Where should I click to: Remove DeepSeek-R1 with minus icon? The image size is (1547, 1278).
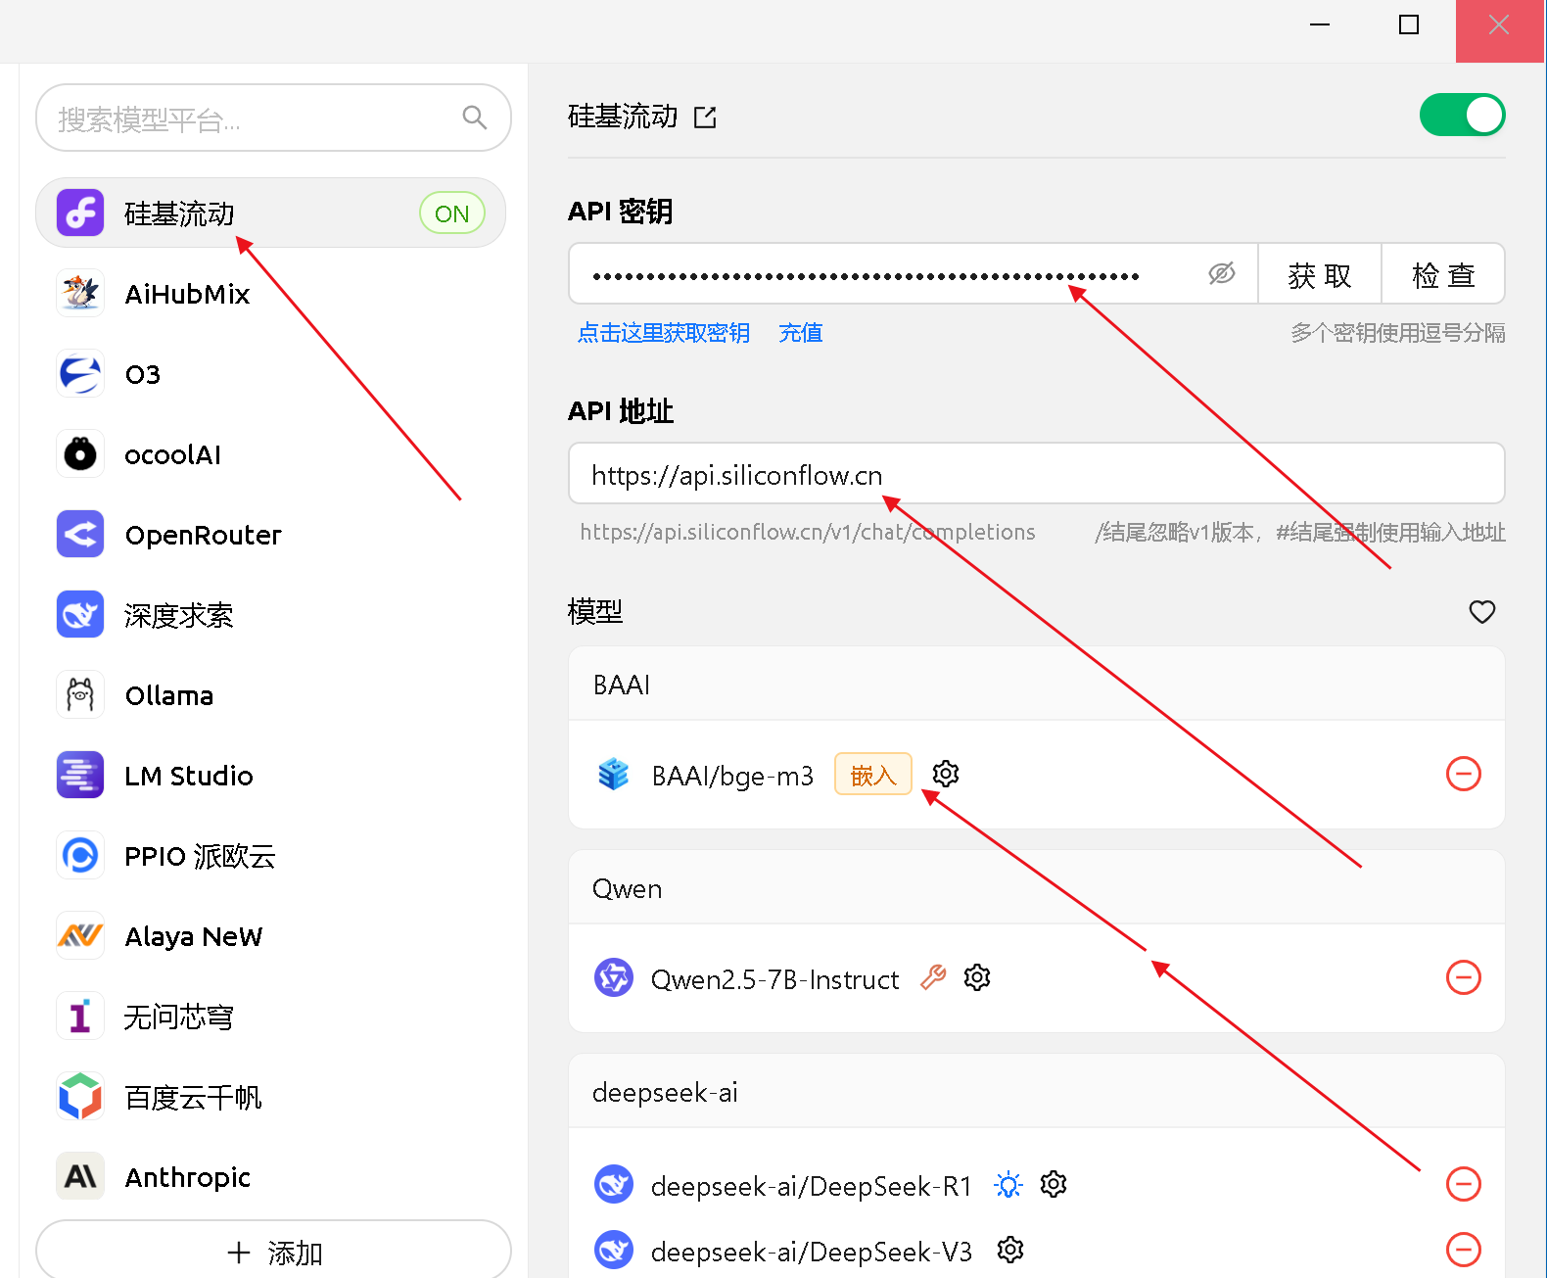click(1464, 1184)
